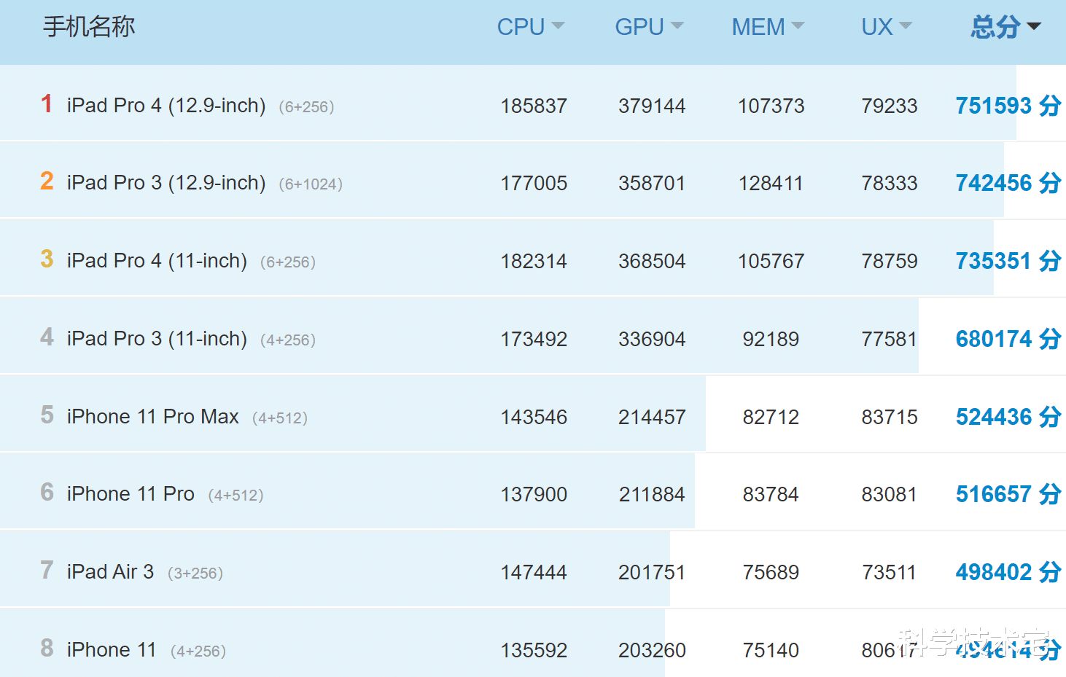This screenshot has width=1066, height=677.
Task: Open iPhone 11 Pro Max entry
Action: click(x=153, y=417)
